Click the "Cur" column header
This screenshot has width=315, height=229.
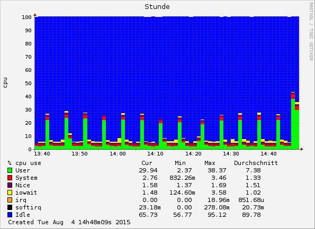[x=147, y=163]
